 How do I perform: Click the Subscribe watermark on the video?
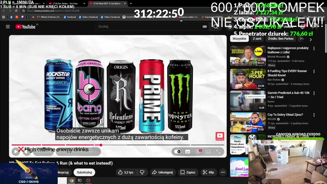point(220,136)
